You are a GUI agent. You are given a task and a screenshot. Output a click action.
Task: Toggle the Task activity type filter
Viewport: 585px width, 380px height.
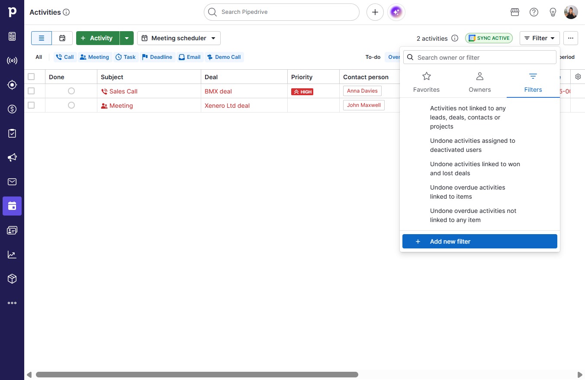point(125,57)
